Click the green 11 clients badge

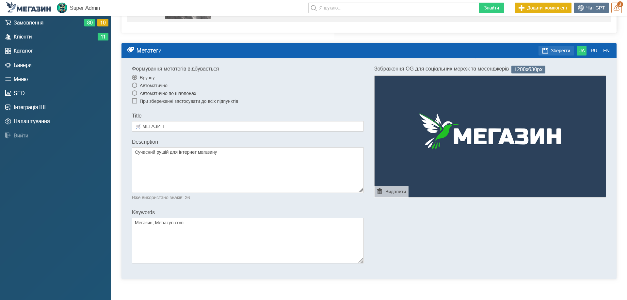click(103, 37)
